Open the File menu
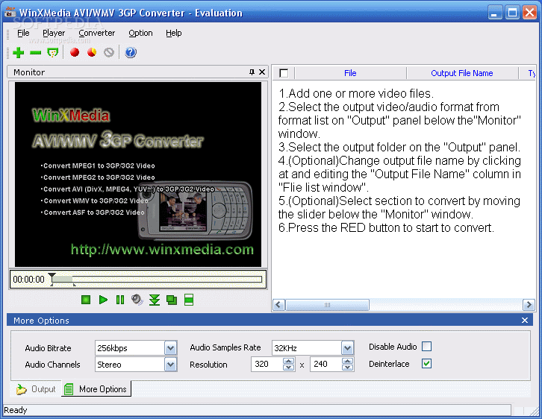542x419 pixels. (23, 33)
